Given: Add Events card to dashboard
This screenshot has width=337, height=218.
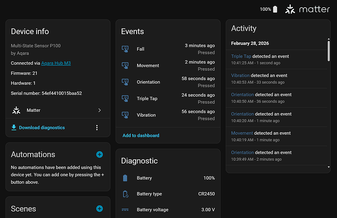Looking at the screenshot, I should pos(141,136).
